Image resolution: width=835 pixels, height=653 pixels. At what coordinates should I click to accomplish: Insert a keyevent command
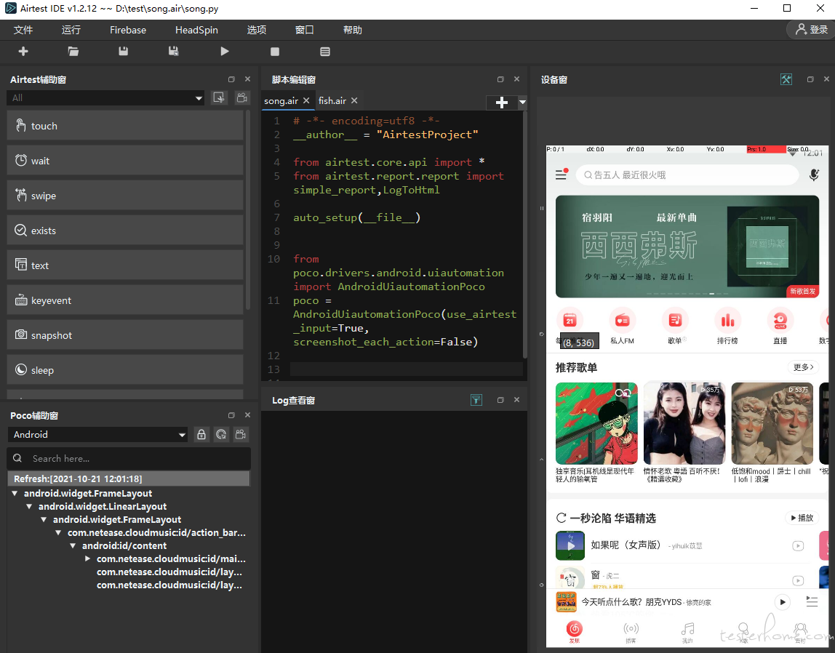[125, 300]
